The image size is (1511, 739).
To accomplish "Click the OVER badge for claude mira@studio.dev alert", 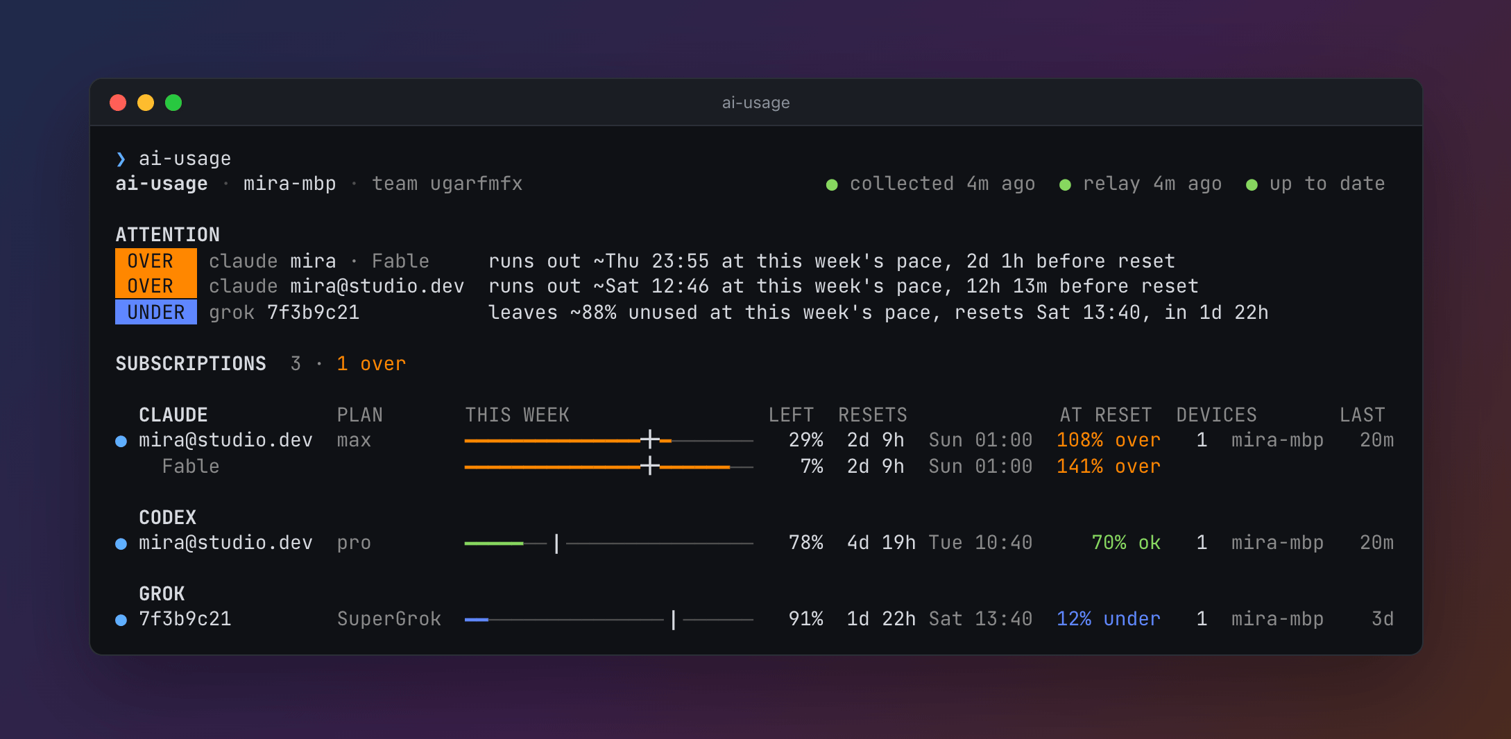I will coord(156,286).
